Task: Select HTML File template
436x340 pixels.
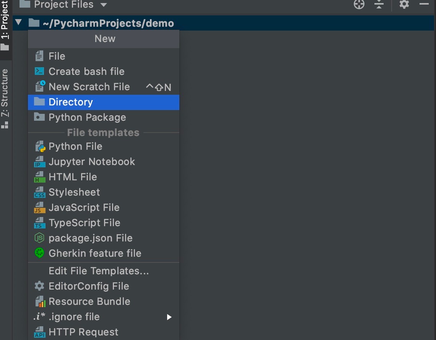Action: coord(104,177)
